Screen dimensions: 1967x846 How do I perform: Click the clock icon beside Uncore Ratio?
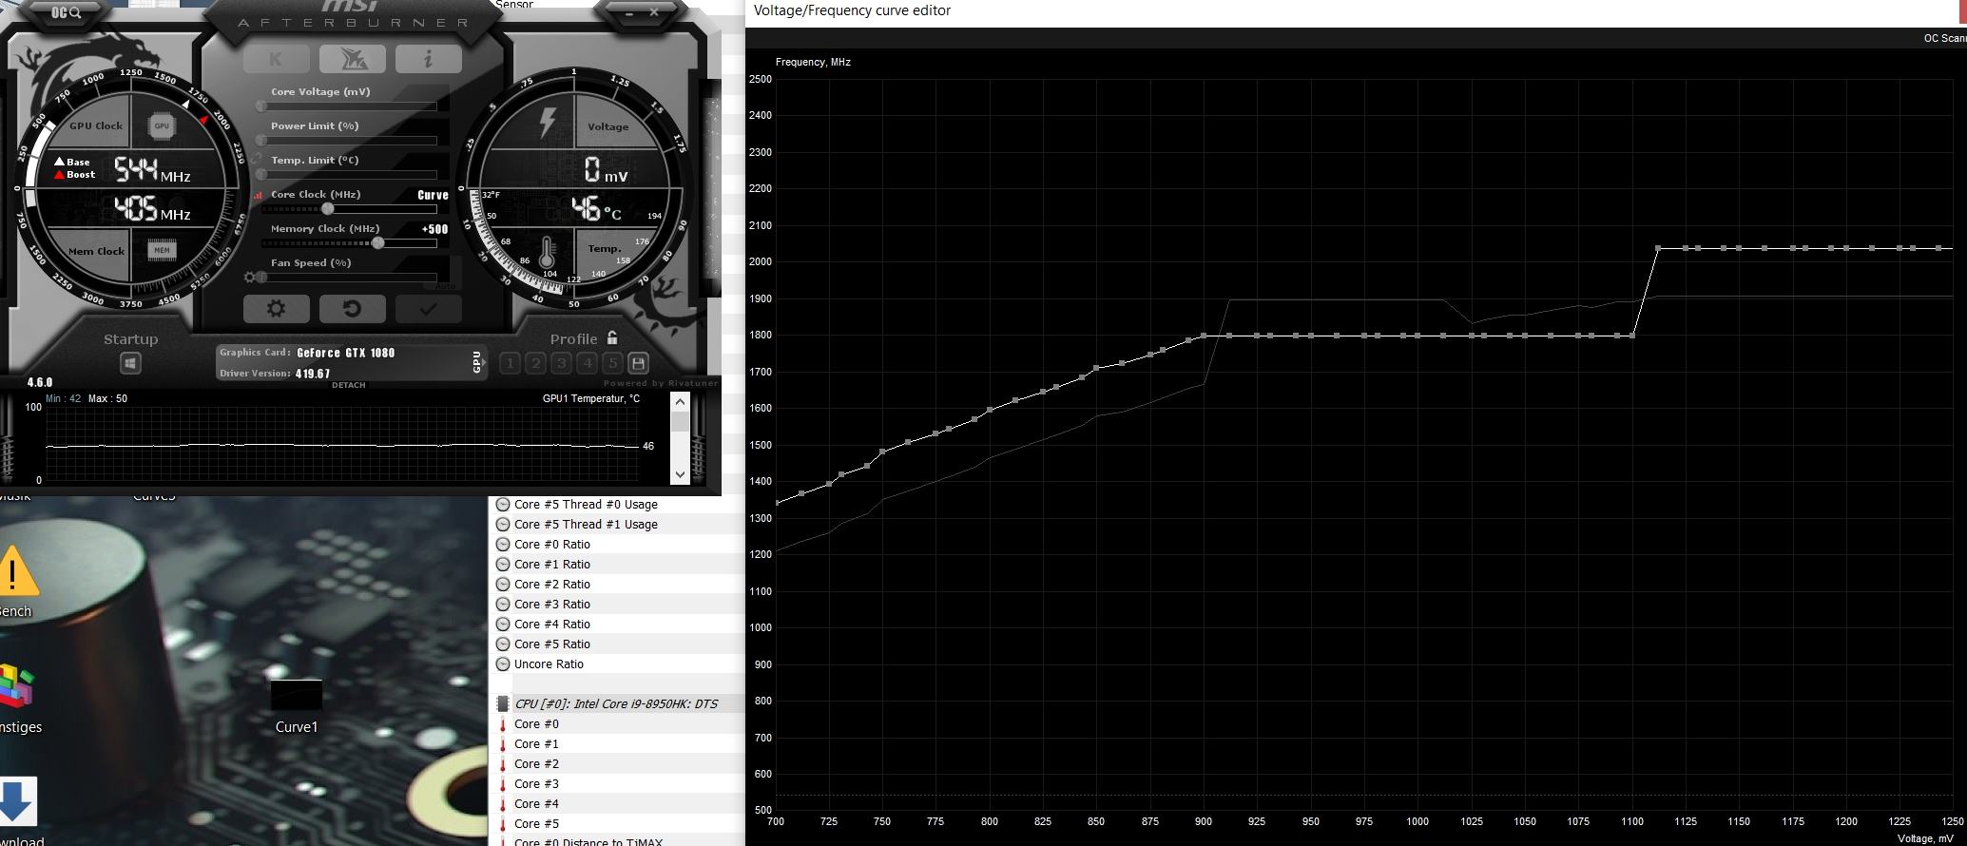(503, 664)
